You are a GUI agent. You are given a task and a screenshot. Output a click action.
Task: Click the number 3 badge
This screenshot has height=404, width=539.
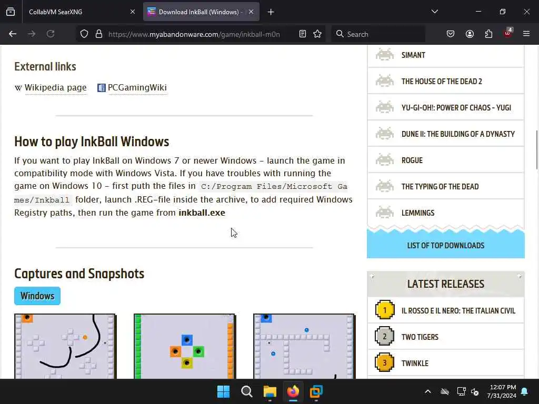(385, 363)
